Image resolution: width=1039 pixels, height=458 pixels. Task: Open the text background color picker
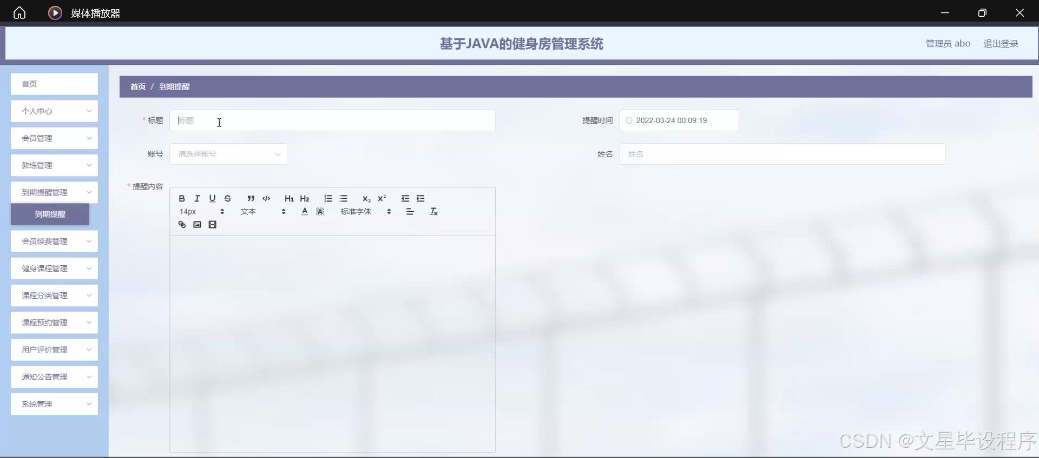click(x=320, y=212)
